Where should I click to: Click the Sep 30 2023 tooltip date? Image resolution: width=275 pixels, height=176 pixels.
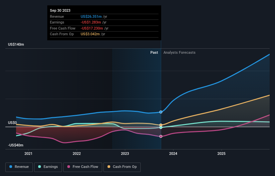coord(60,10)
